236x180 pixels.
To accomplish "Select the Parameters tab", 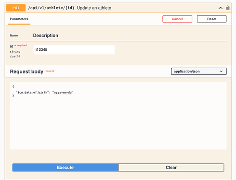I will pyautogui.click(x=19, y=19).
